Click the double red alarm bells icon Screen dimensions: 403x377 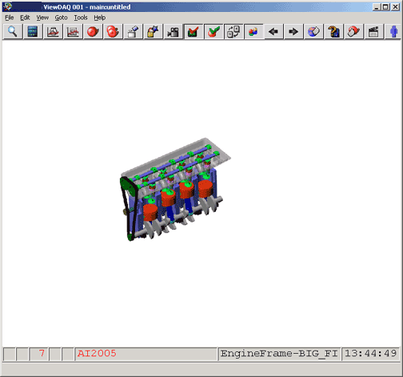[113, 32]
